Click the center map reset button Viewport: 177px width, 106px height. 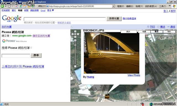coord(75,34)
